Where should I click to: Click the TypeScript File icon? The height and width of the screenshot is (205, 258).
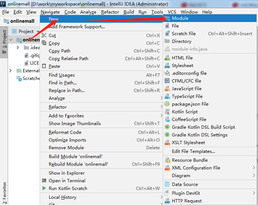click(167, 96)
